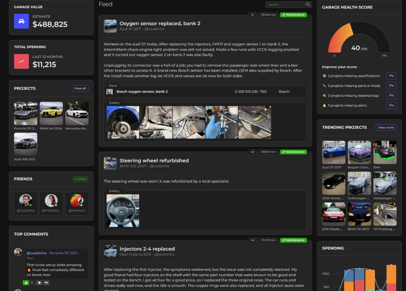Image resolution: width=406 pixels, height=291 pixels.
Task: Click Maintenance tag on Steering wheel post
Action: coord(293,152)
